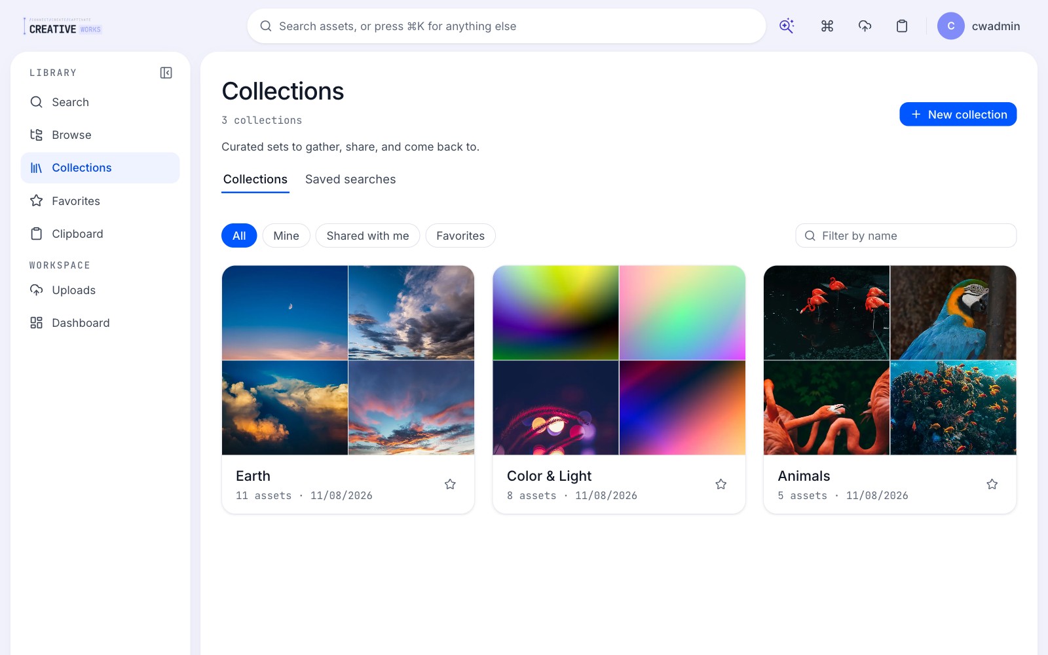Click the upload cloud icon in header

(865, 26)
